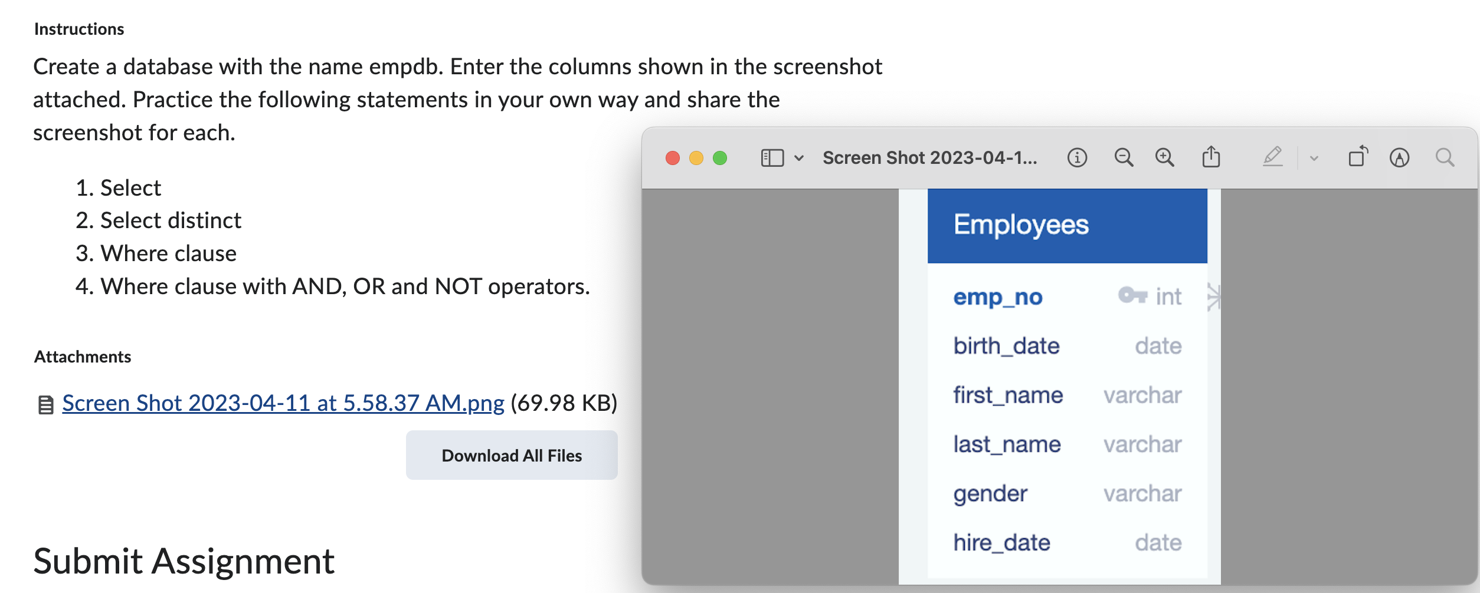Show the Inspector info panel
Viewport: 1480px width, 593px height.
(1077, 157)
